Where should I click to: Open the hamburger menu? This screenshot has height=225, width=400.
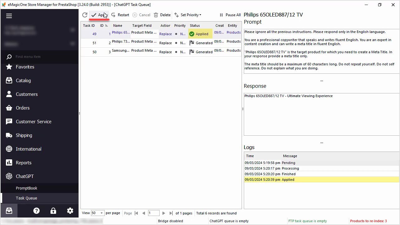click(9, 16)
